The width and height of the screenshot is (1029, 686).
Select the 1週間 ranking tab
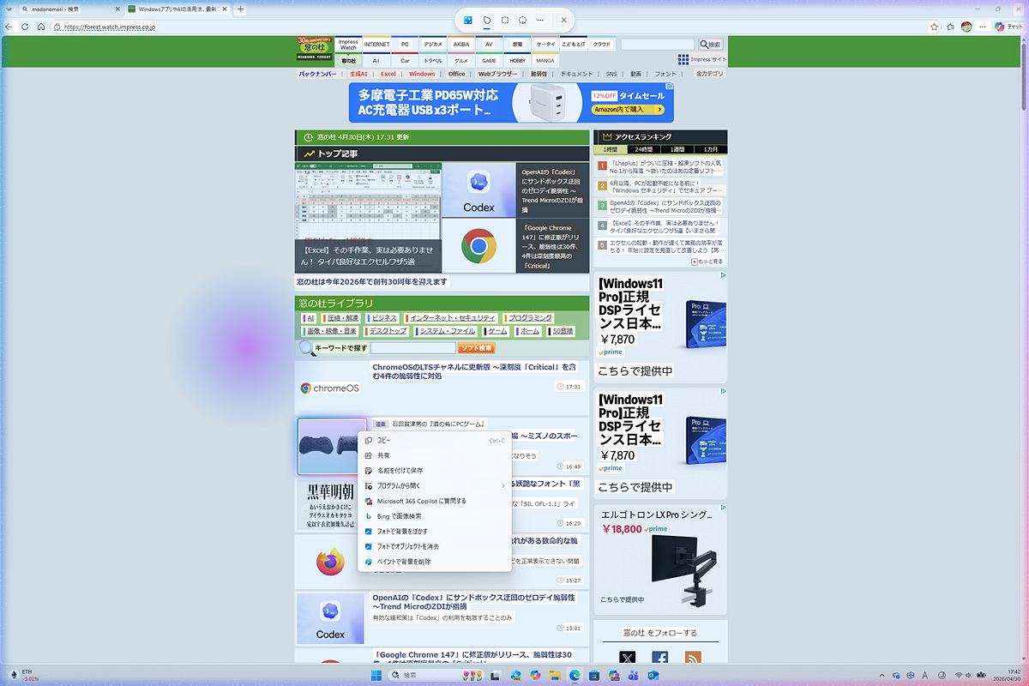click(677, 149)
